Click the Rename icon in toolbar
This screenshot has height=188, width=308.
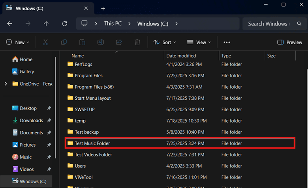(101, 42)
